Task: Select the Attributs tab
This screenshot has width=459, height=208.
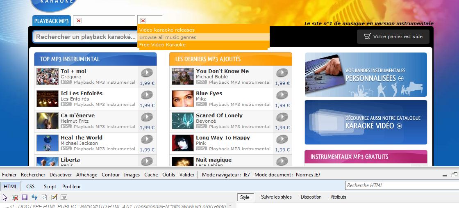Action: [x=338, y=197]
